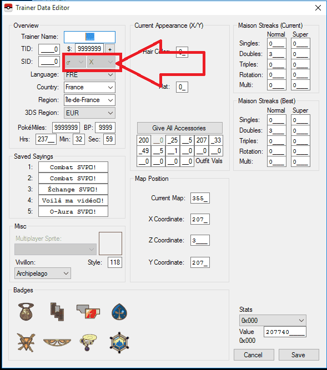This screenshot has height=370, width=327.
Task: Toggle the first badge (Bug Badge)
Action: [26, 312]
